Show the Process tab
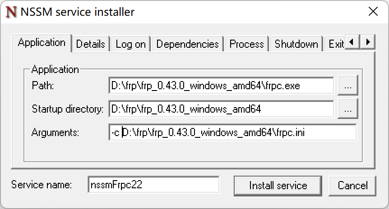Viewport: 389px width, 209px height. 246,44
